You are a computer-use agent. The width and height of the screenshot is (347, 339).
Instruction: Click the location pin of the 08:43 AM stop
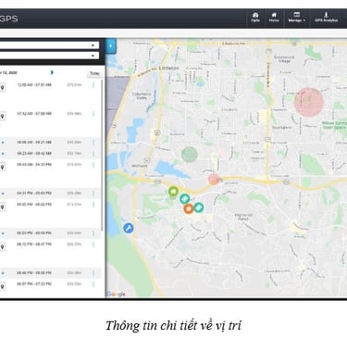[3, 167]
